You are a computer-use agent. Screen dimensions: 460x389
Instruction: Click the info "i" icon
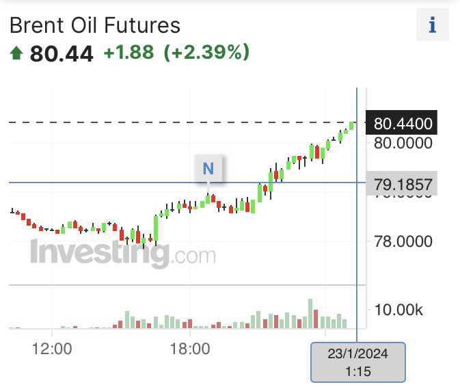coord(432,26)
